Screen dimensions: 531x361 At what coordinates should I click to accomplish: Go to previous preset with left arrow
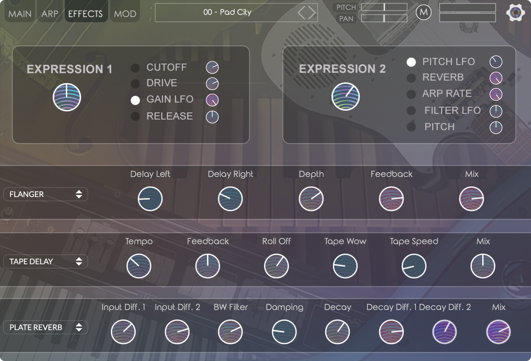point(302,13)
